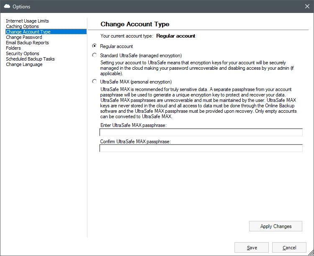Click the Apply Changes button
314x256 pixels.
tap(275, 226)
